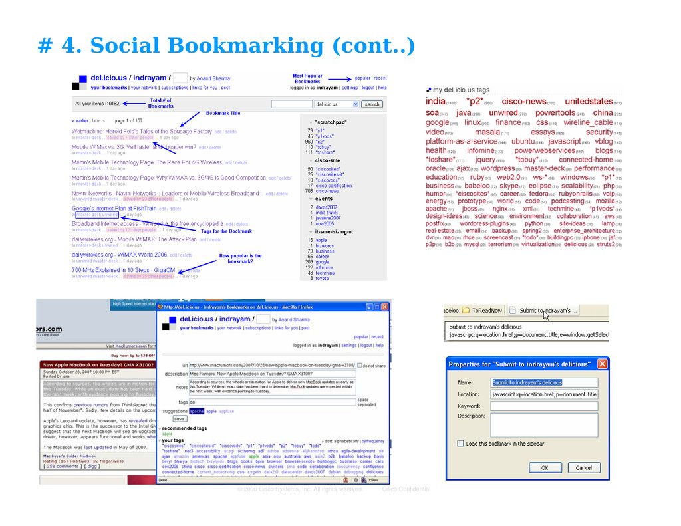The width and height of the screenshot is (681, 526).
Task: Click the tags field containing 'ap'
Action: click(272, 402)
